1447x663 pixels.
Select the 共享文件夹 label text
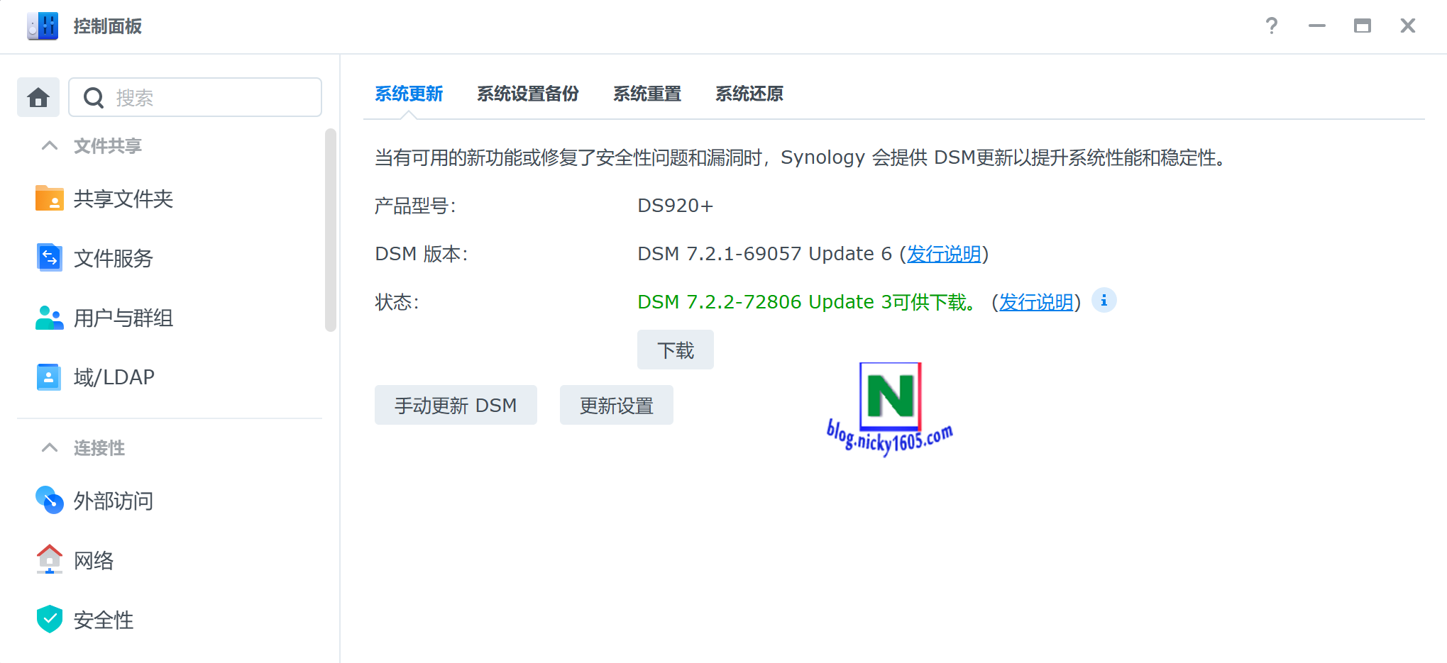click(123, 199)
